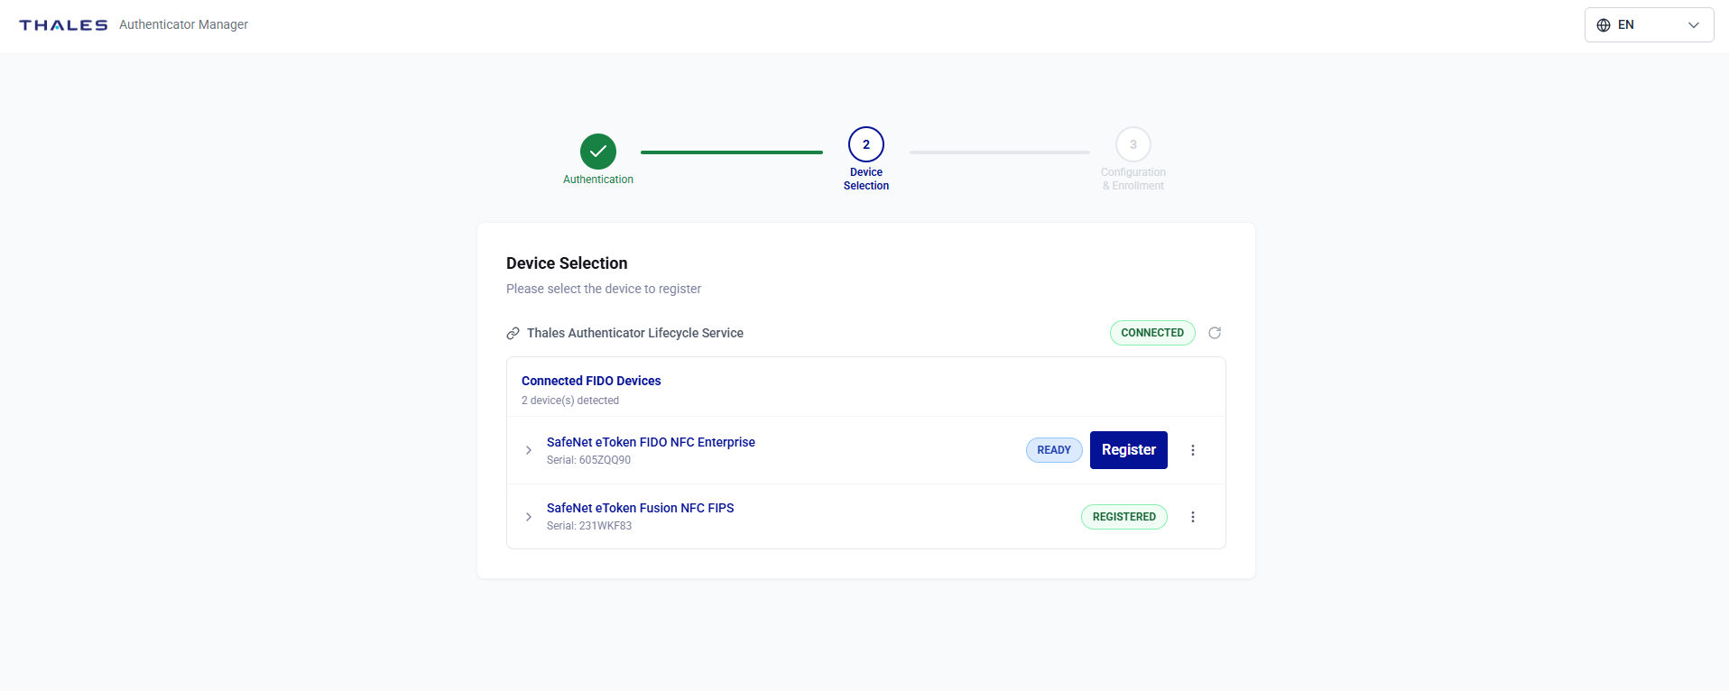Viewport: 1729px width, 691px height.
Task: Click the Device Selection heading
Action: tap(567, 263)
